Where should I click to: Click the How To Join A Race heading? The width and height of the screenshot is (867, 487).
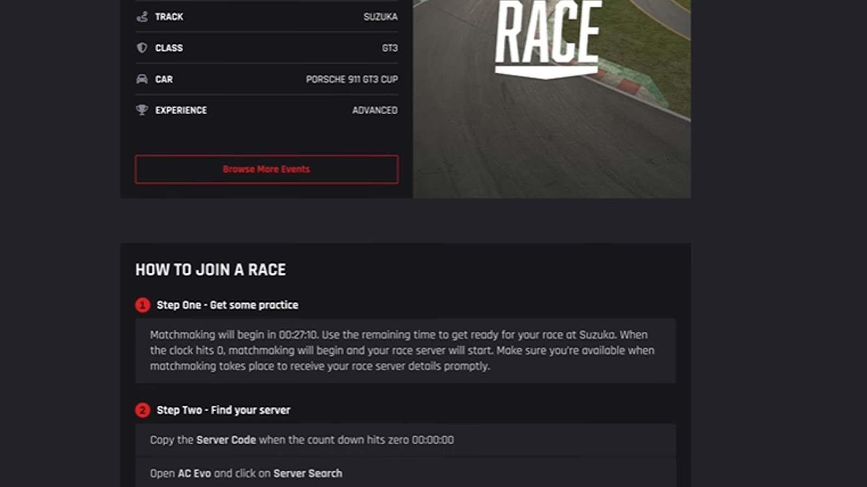tap(210, 269)
